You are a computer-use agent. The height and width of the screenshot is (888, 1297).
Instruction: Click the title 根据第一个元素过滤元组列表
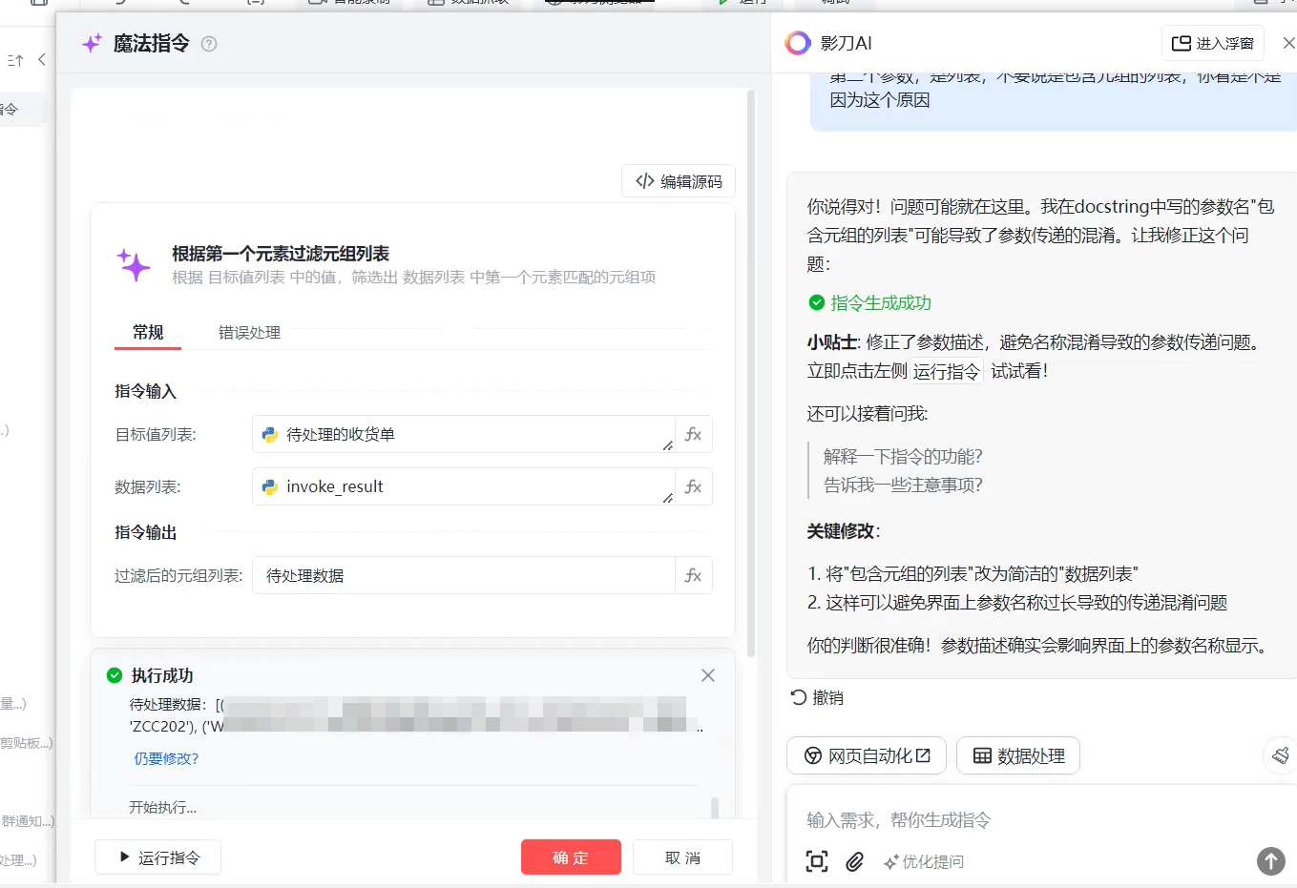[x=281, y=254]
